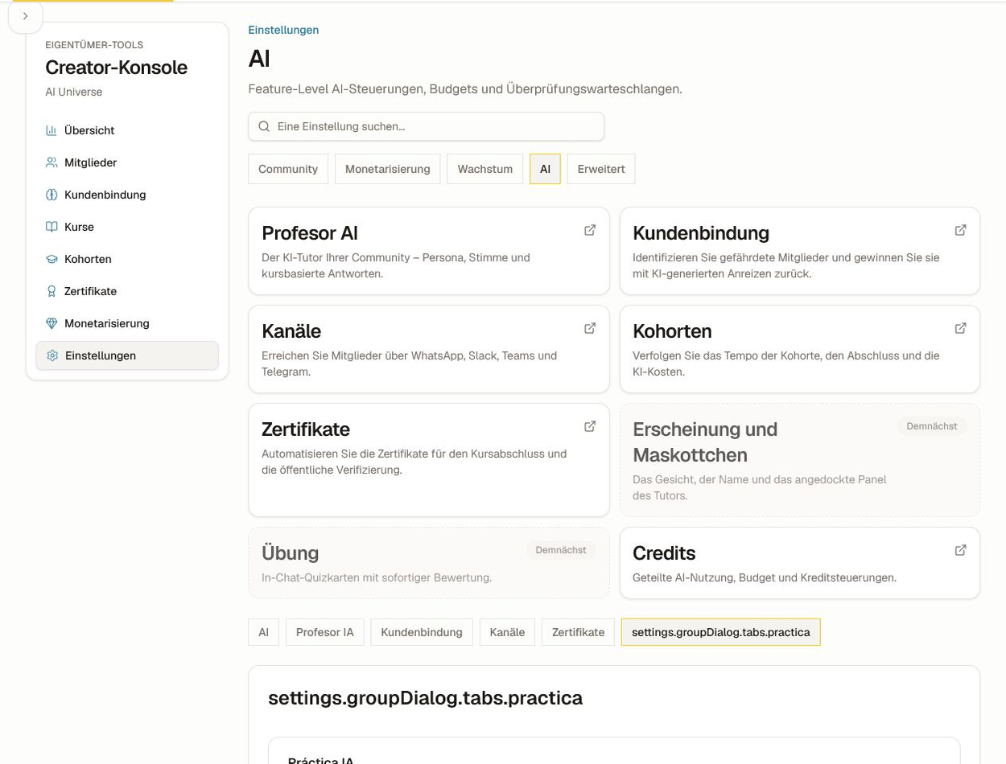The image size is (1006, 764).
Task: Expand the sidebar with the chevron button
Action: 25,16
